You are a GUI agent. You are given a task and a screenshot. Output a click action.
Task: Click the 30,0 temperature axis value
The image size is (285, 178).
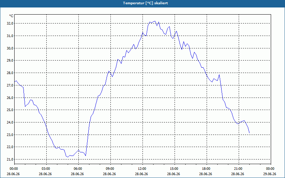coord(10,48)
